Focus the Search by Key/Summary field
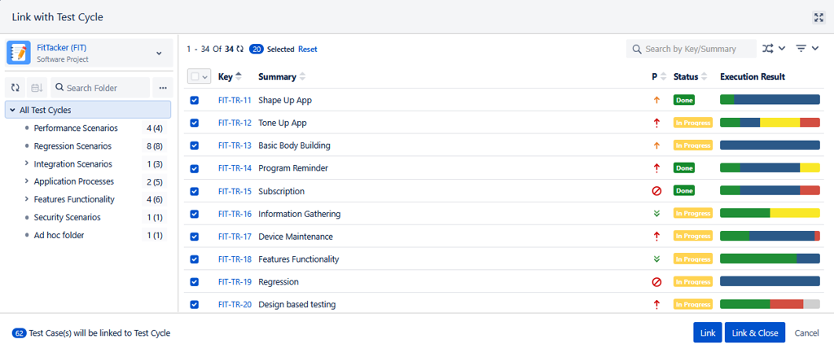 (x=691, y=48)
